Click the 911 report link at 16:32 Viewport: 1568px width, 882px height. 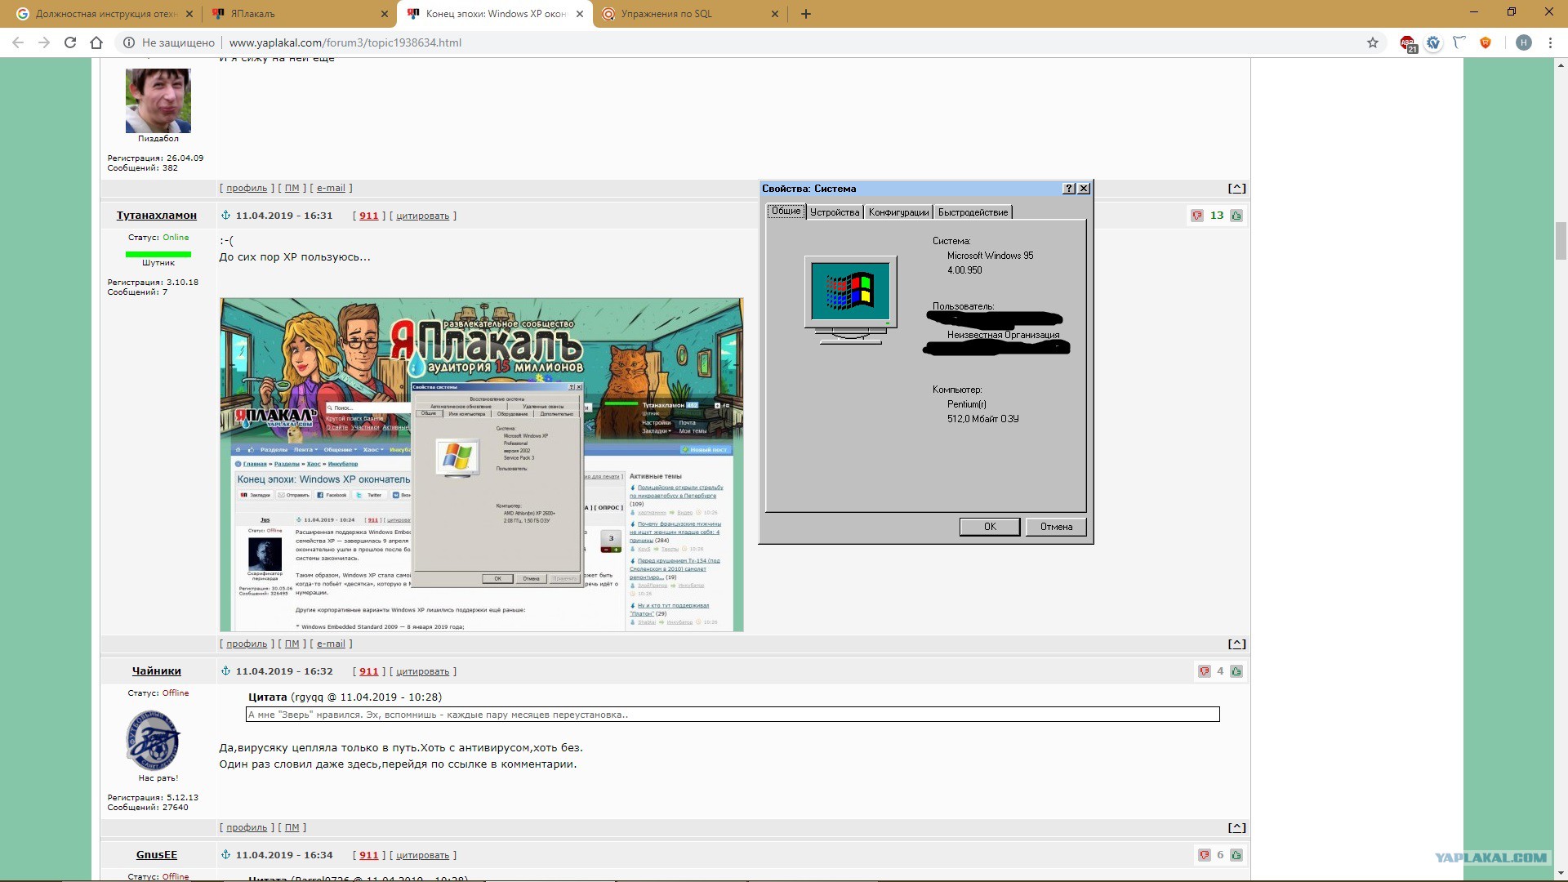pyautogui.click(x=369, y=671)
